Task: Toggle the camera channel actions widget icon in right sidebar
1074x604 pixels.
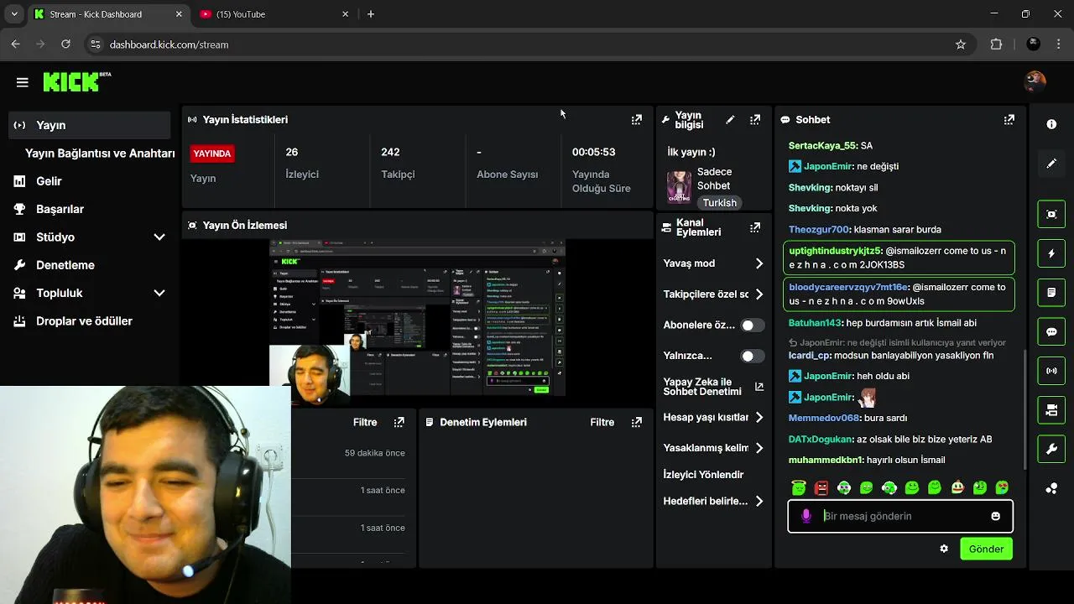Action: (1051, 410)
